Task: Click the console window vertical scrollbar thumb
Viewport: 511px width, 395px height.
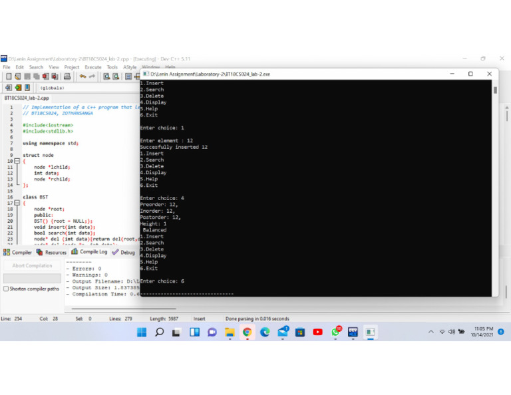Action: (x=495, y=90)
